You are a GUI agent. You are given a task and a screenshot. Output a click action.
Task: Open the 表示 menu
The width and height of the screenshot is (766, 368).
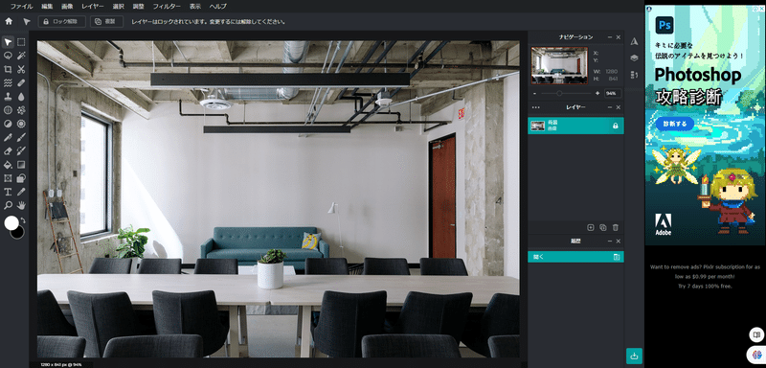[x=195, y=7]
